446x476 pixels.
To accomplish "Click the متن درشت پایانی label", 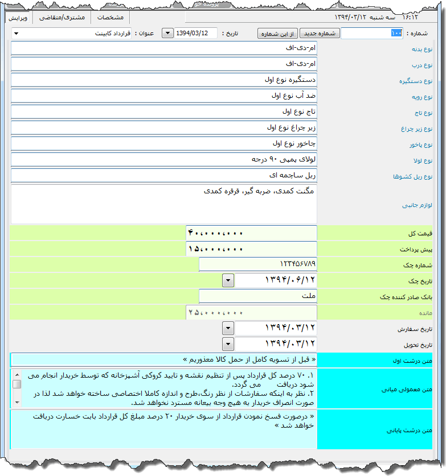I will (x=409, y=431).
